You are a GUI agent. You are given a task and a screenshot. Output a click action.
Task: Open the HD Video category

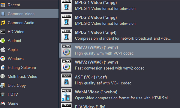point(29,32)
